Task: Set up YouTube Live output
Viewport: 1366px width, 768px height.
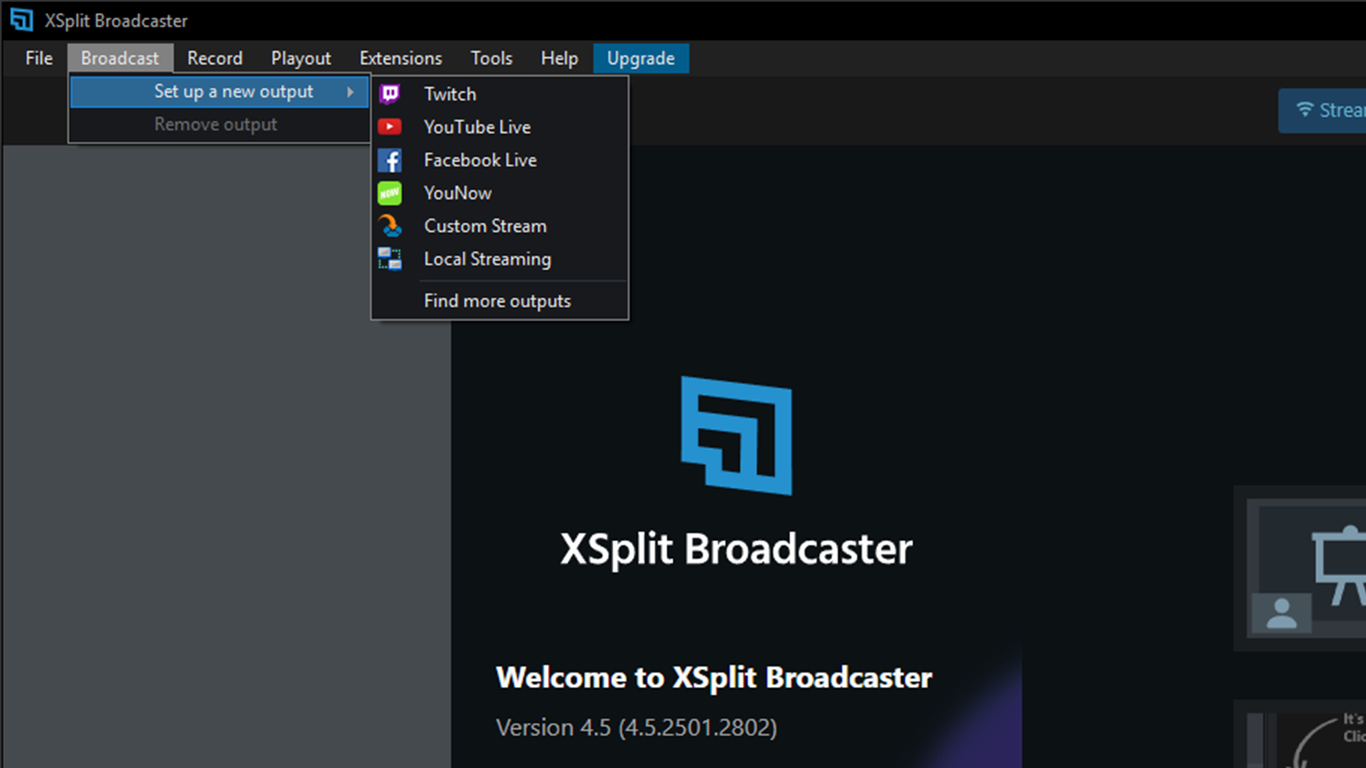Action: (x=477, y=126)
